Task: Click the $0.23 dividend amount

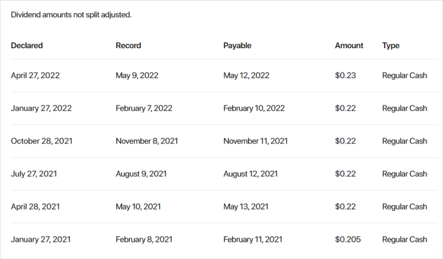Action: tap(345, 76)
